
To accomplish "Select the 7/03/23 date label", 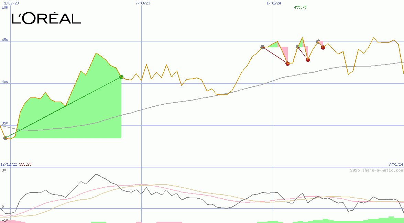I will pyautogui.click(x=143, y=3).
